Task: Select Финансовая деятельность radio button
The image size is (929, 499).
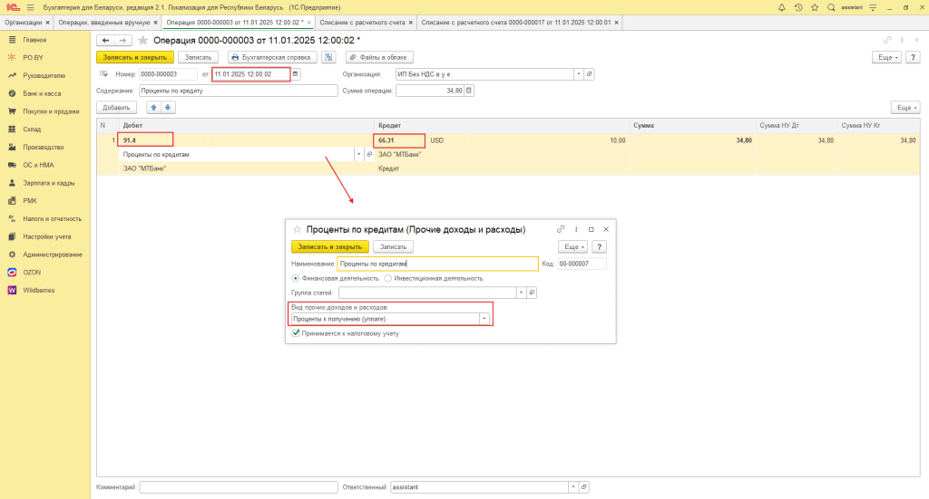Action: 296,278
